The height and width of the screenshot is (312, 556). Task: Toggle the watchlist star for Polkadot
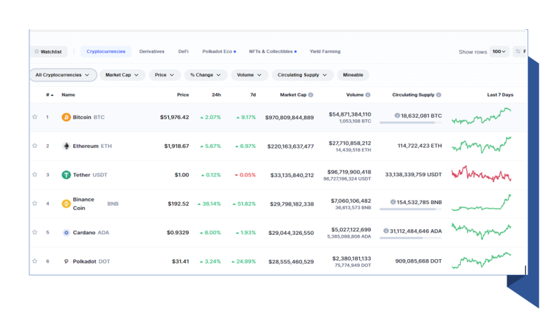(35, 261)
